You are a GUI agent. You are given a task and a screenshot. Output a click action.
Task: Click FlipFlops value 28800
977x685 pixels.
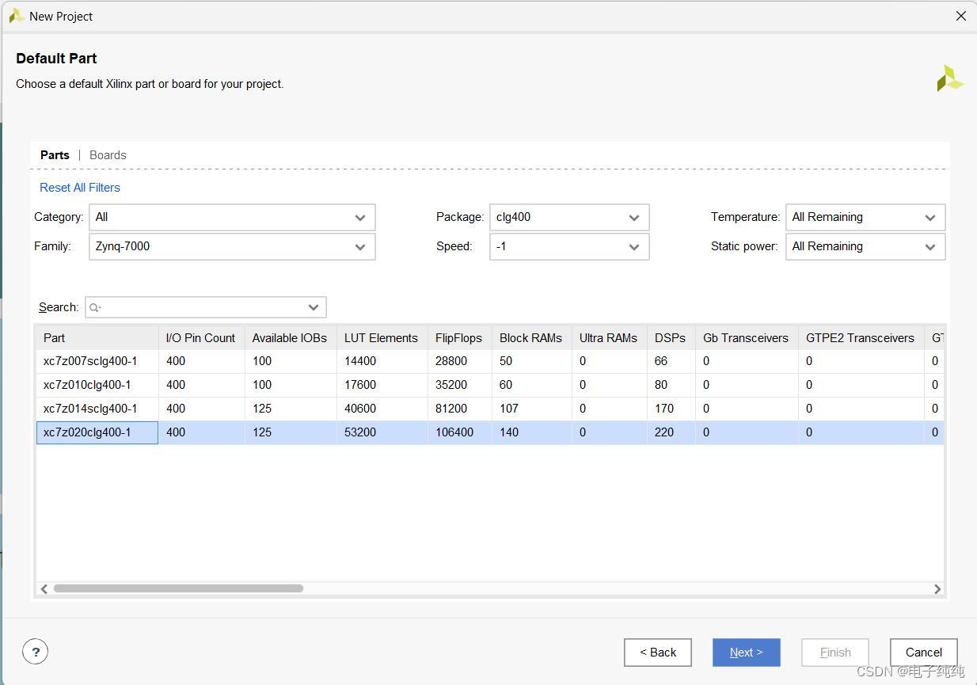451,361
